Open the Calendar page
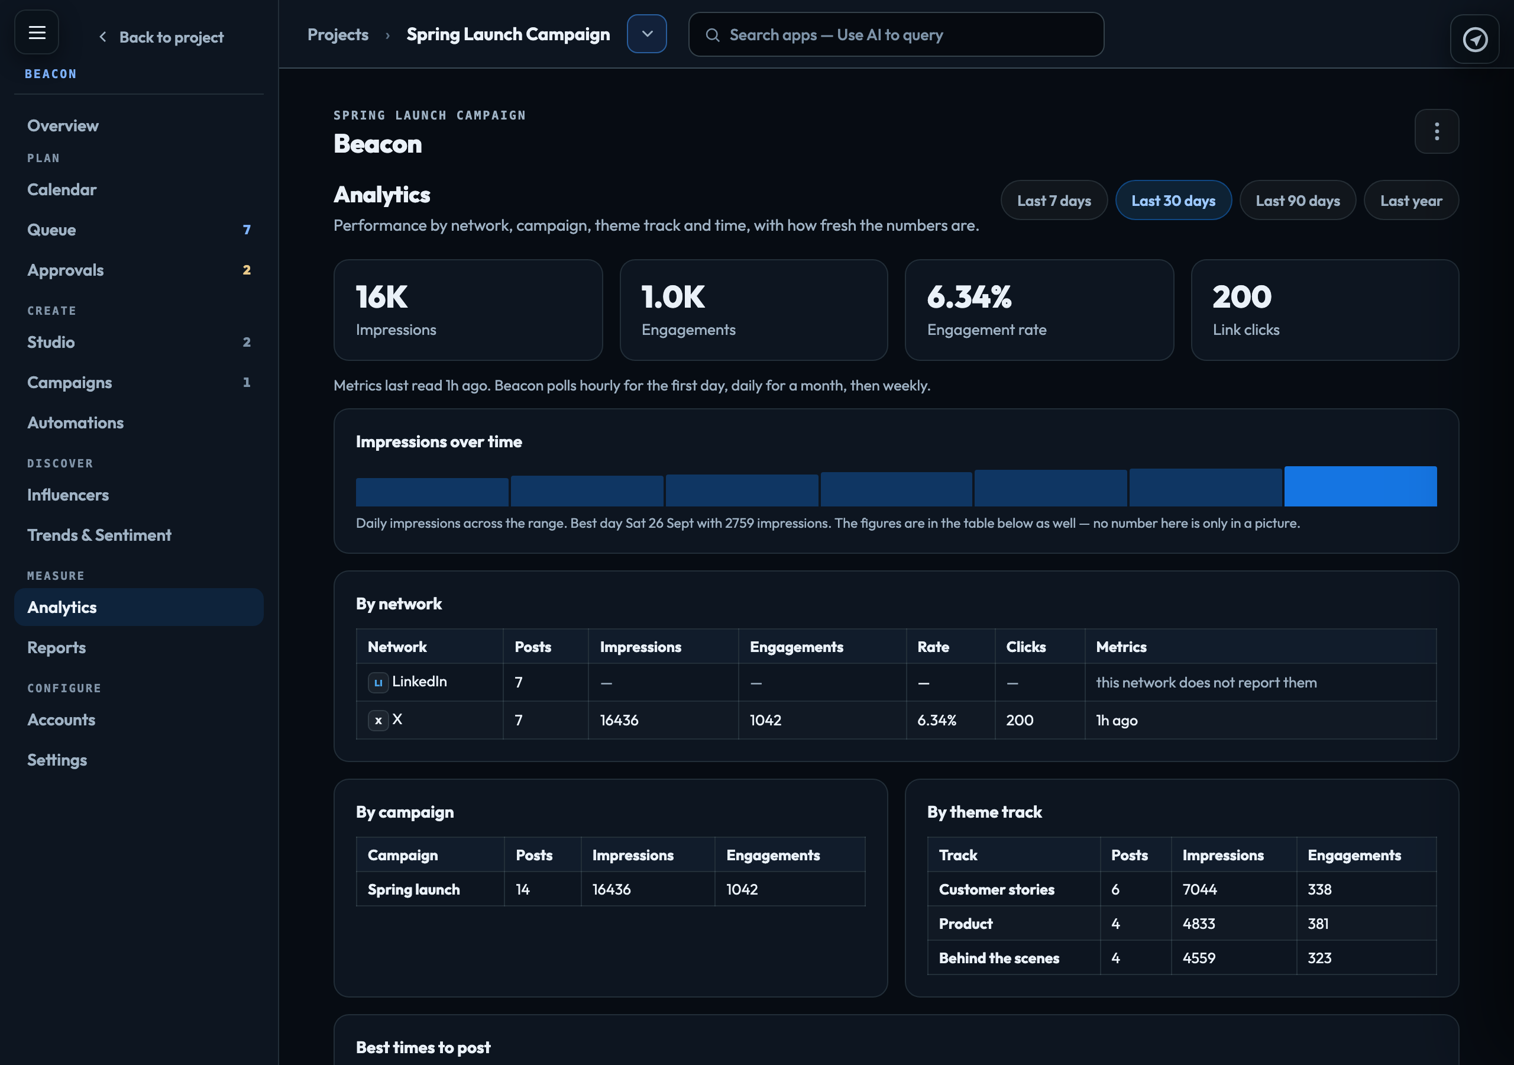 pyautogui.click(x=138, y=190)
